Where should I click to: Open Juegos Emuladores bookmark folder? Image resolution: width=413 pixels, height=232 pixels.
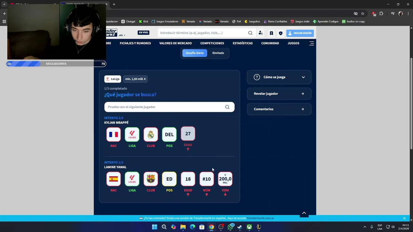[x=165, y=22]
